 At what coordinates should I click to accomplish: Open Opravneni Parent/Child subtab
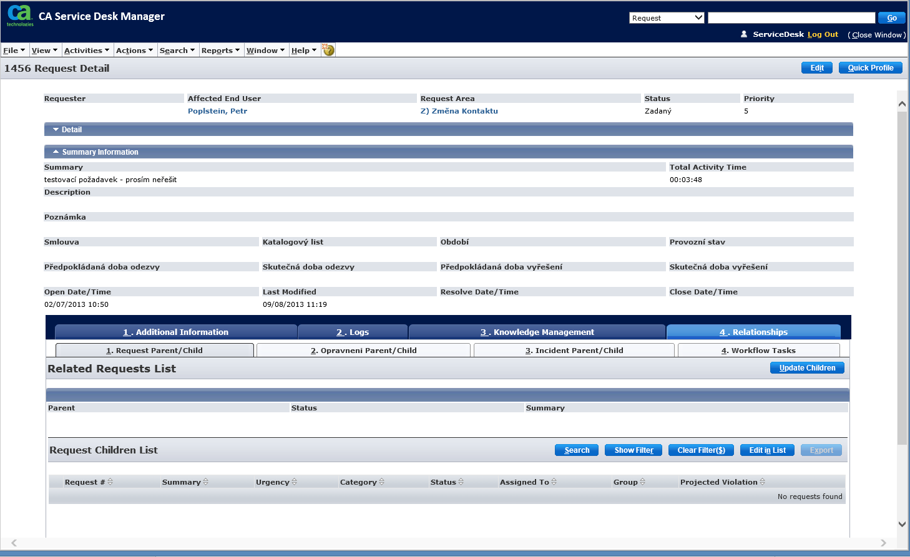363,351
